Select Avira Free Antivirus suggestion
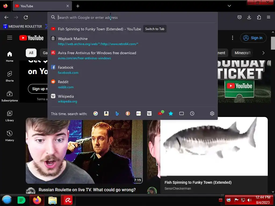This screenshot has height=206, width=275. (133, 55)
